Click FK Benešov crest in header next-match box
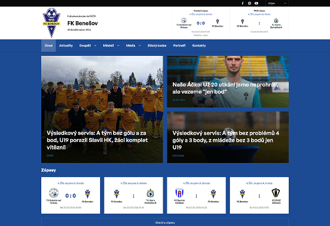The image size is (330, 226). [x=242, y=21]
